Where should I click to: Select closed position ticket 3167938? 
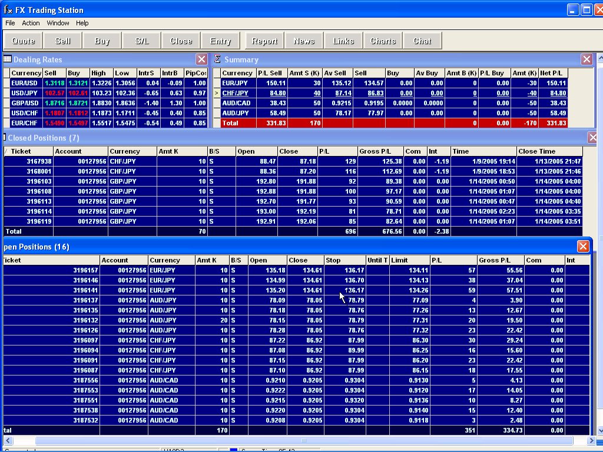[x=293, y=161]
